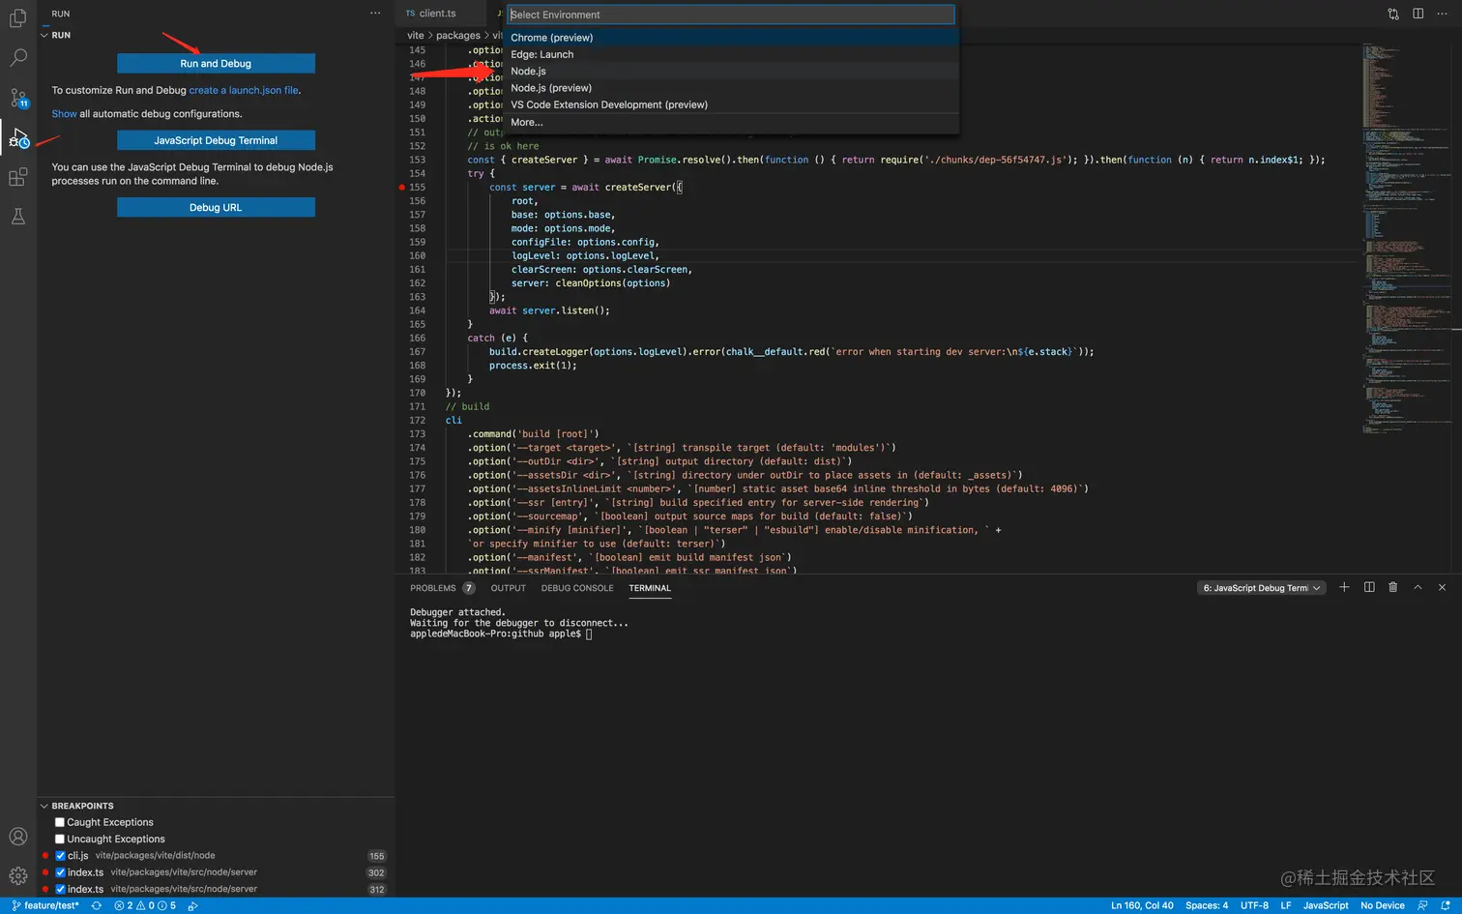
Task: Enable Caught Exceptions breakpoint checkbox
Action: tap(60, 822)
